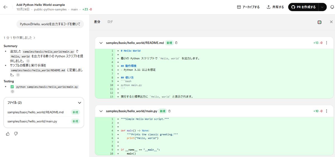Image resolution: width=335 pixels, height=157 pixels.
Task: Click the 共有する share button
Action: point(275,7)
